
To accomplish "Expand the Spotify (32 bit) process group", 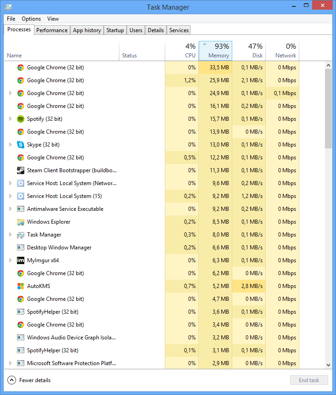I will (10, 119).
